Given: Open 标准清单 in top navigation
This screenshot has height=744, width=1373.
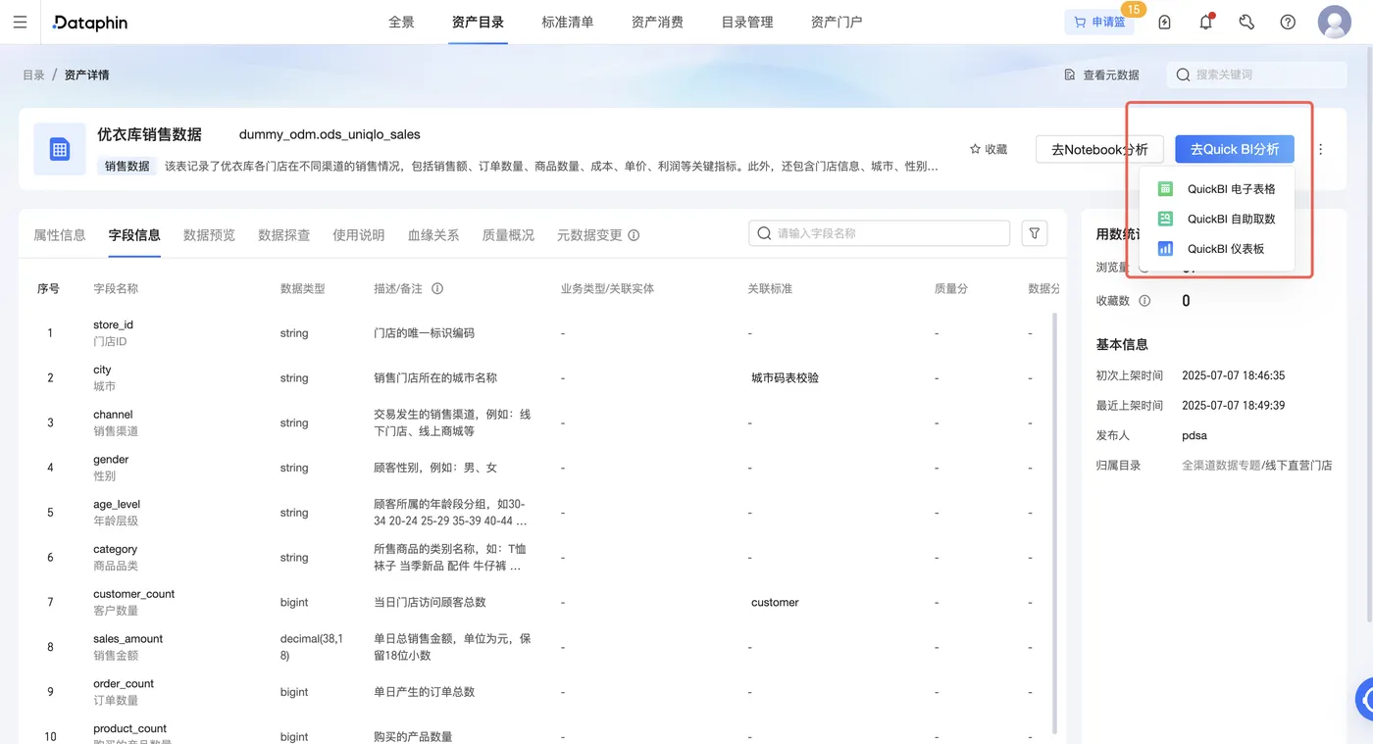Looking at the screenshot, I should click(x=568, y=23).
